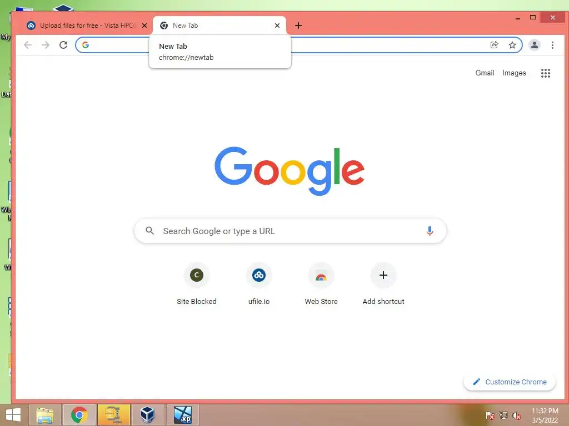Open the Site Blocked shortcut
The height and width of the screenshot is (426, 569).
coord(196,283)
